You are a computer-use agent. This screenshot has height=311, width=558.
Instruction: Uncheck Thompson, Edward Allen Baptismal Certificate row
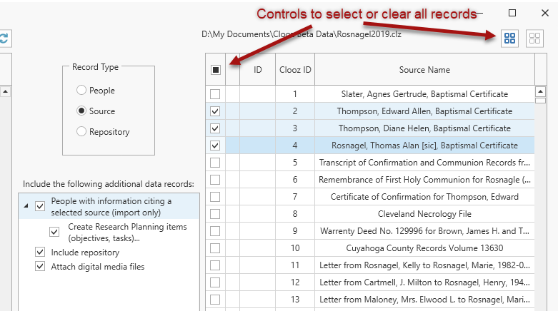(x=215, y=111)
